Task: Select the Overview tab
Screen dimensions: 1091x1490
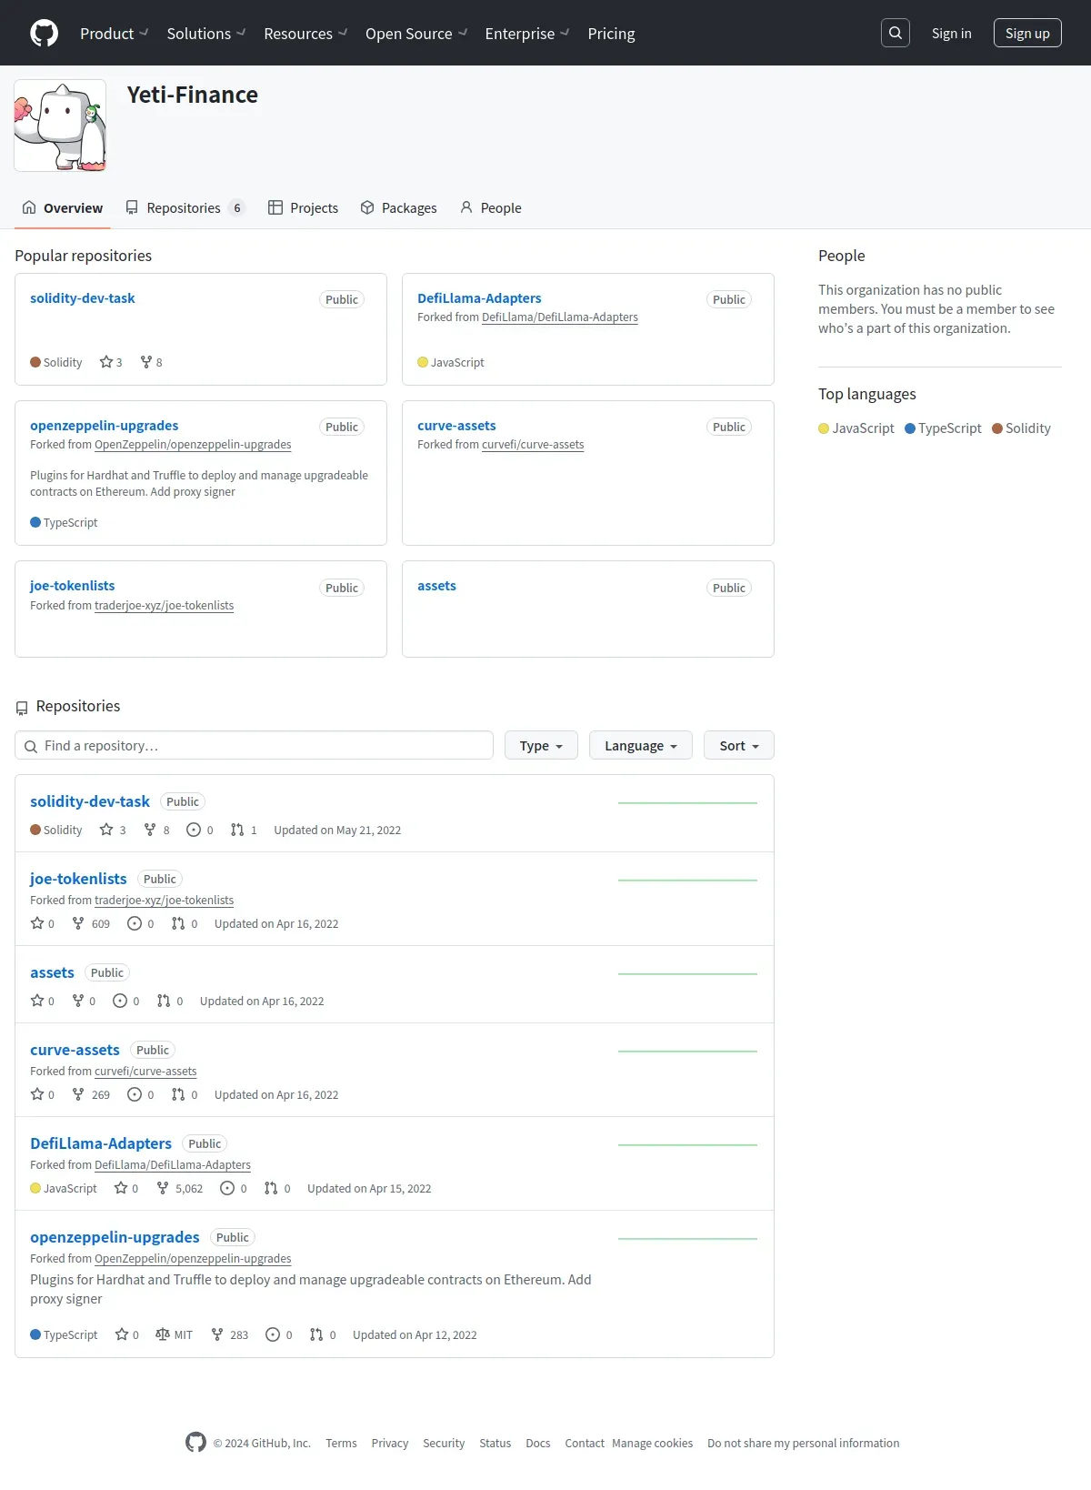Action: point(63,208)
